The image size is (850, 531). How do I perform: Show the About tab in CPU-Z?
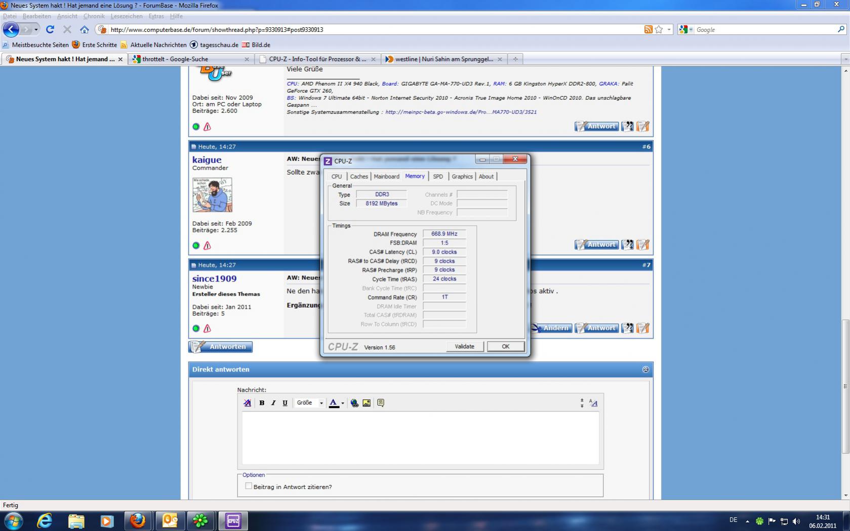coord(486,176)
